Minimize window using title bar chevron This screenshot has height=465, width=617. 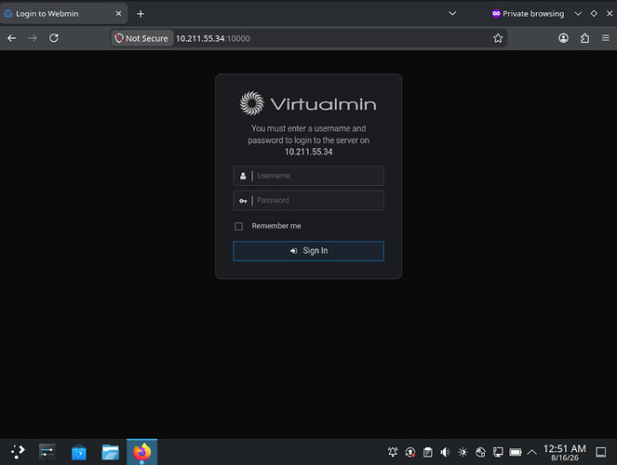[578, 14]
